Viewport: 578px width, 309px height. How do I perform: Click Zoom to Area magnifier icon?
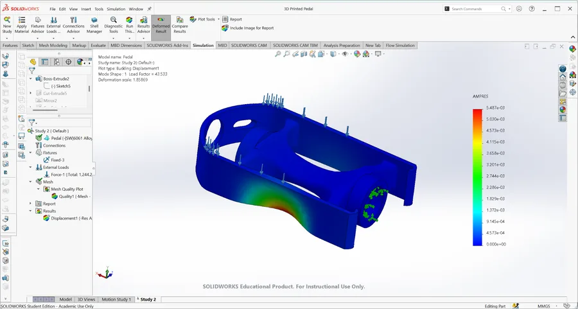pos(286,54)
